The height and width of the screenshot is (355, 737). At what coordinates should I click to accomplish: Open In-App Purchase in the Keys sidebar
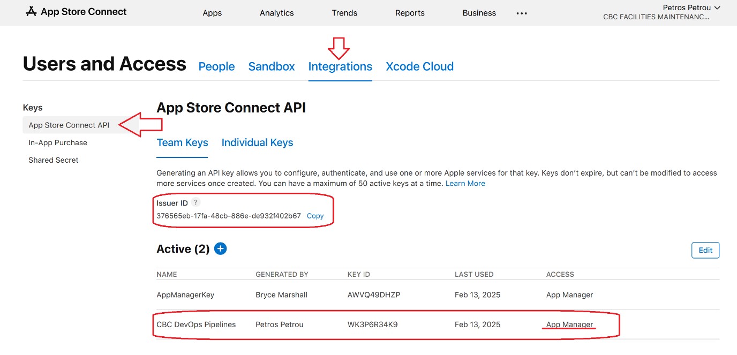58,142
